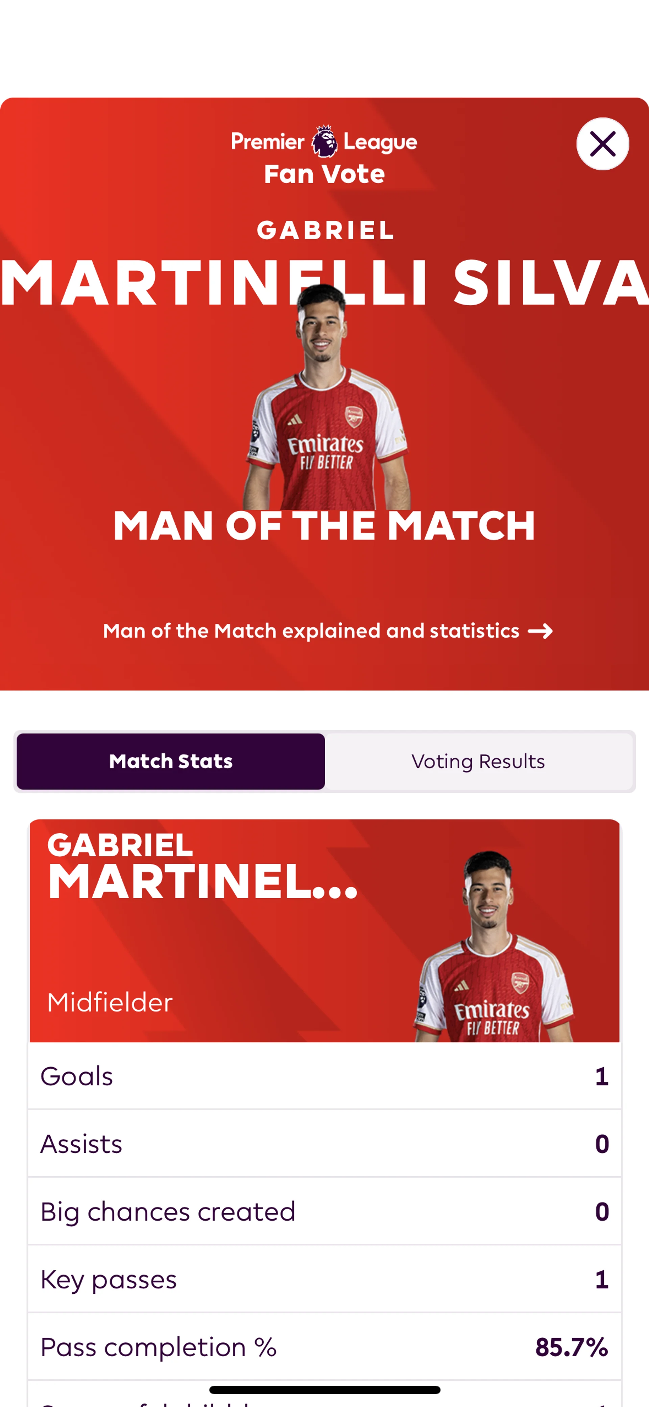The width and height of the screenshot is (649, 1407).
Task: Tap the Fan Vote title text
Action: (324, 174)
